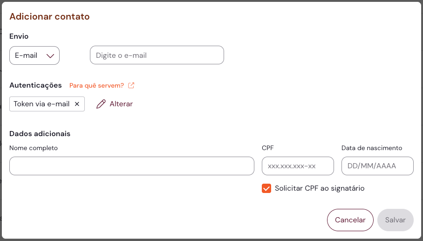Click the Adicionar contato dialog title
Image resolution: width=423 pixels, height=241 pixels.
point(49,17)
